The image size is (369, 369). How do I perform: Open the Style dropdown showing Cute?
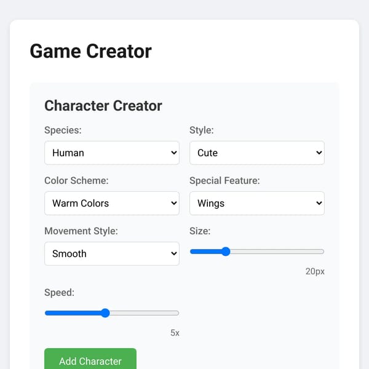[x=257, y=153]
